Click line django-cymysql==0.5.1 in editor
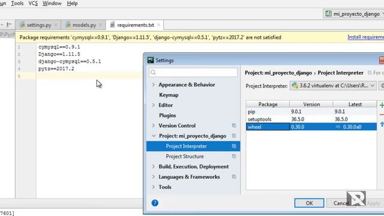This screenshot has height=216, width=384. tap(70, 61)
